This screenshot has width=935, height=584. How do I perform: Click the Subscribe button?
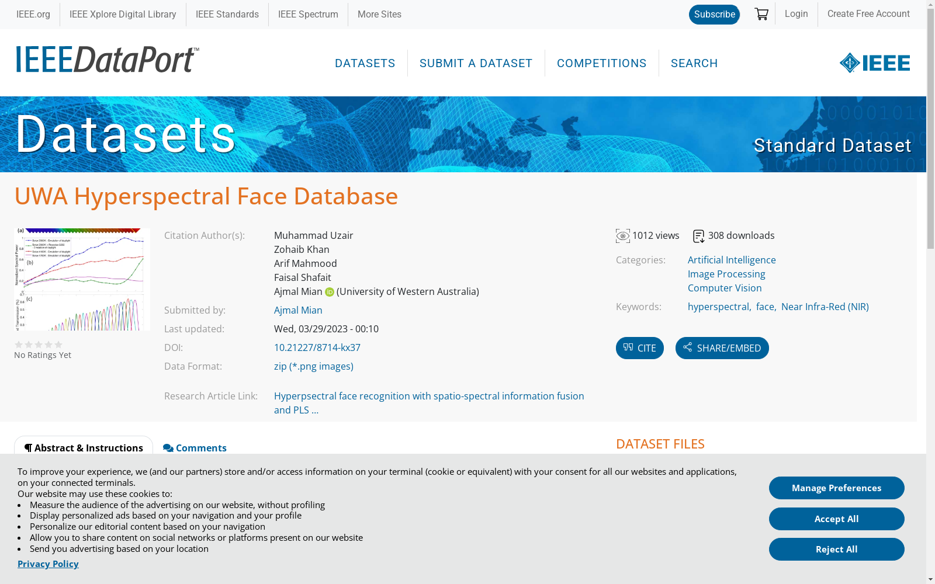(714, 15)
